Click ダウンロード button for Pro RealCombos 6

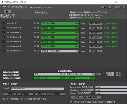(95, 51)
